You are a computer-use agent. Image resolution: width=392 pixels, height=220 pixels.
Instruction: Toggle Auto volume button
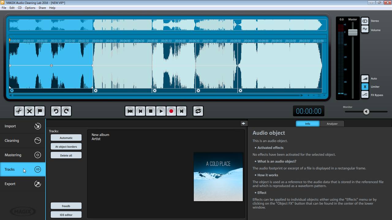tap(365, 79)
